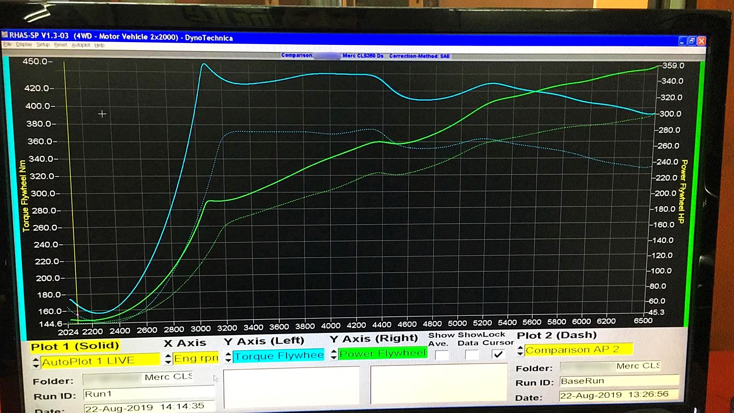Image resolution: width=734 pixels, height=413 pixels.
Task: Click the Torque Flywheel Nm left axis label
Action: point(24,196)
